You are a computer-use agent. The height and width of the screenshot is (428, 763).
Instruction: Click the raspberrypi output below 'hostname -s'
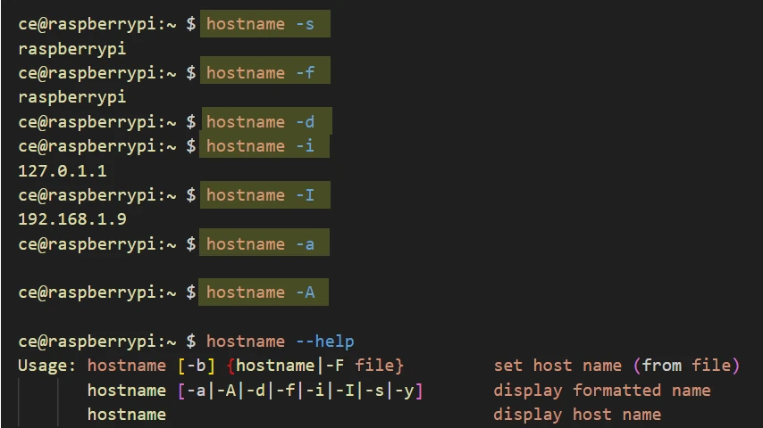[x=71, y=49]
